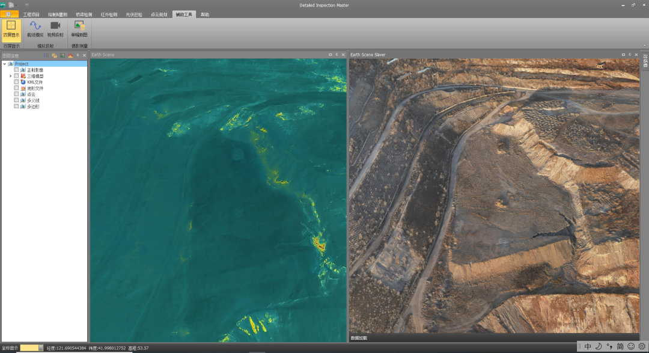The width and height of the screenshot is (649, 353).
Task: Select the KML文件 tree item label
Action: coord(35,82)
